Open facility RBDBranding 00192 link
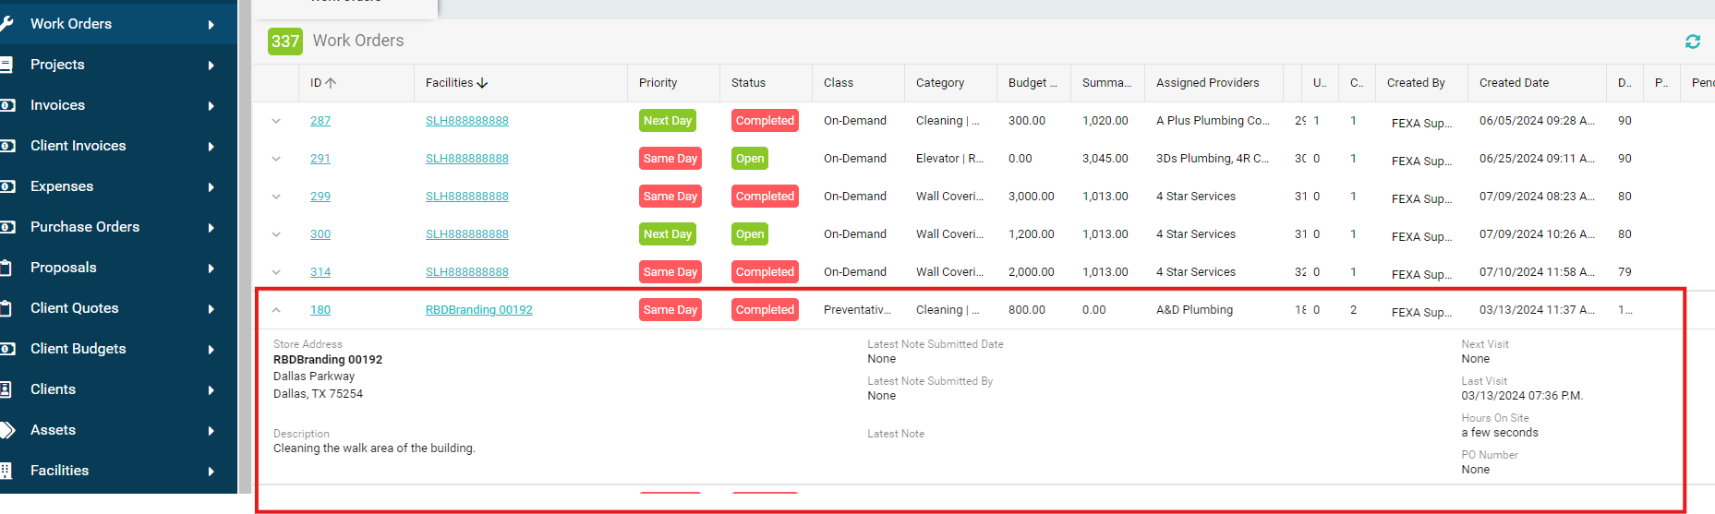Image resolution: width=1715 pixels, height=514 pixels. [478, 310]
